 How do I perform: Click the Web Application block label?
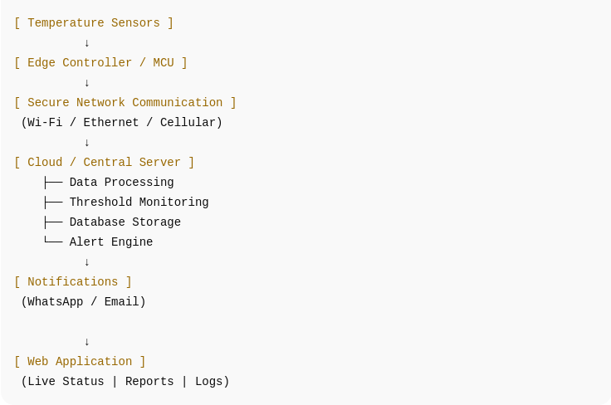[x=80, y=362]
